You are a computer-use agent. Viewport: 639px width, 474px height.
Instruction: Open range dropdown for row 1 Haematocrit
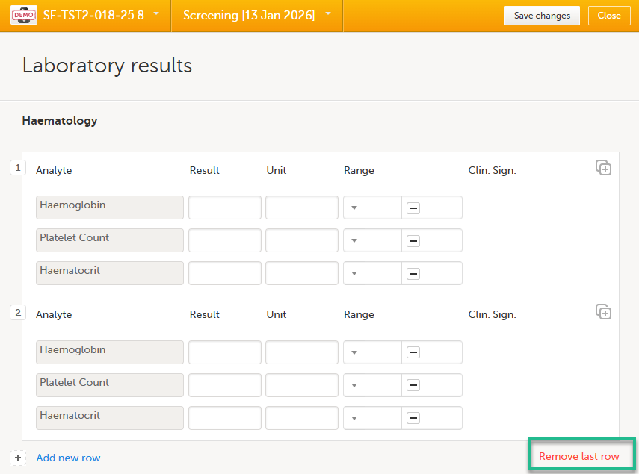tap(354, 274)
